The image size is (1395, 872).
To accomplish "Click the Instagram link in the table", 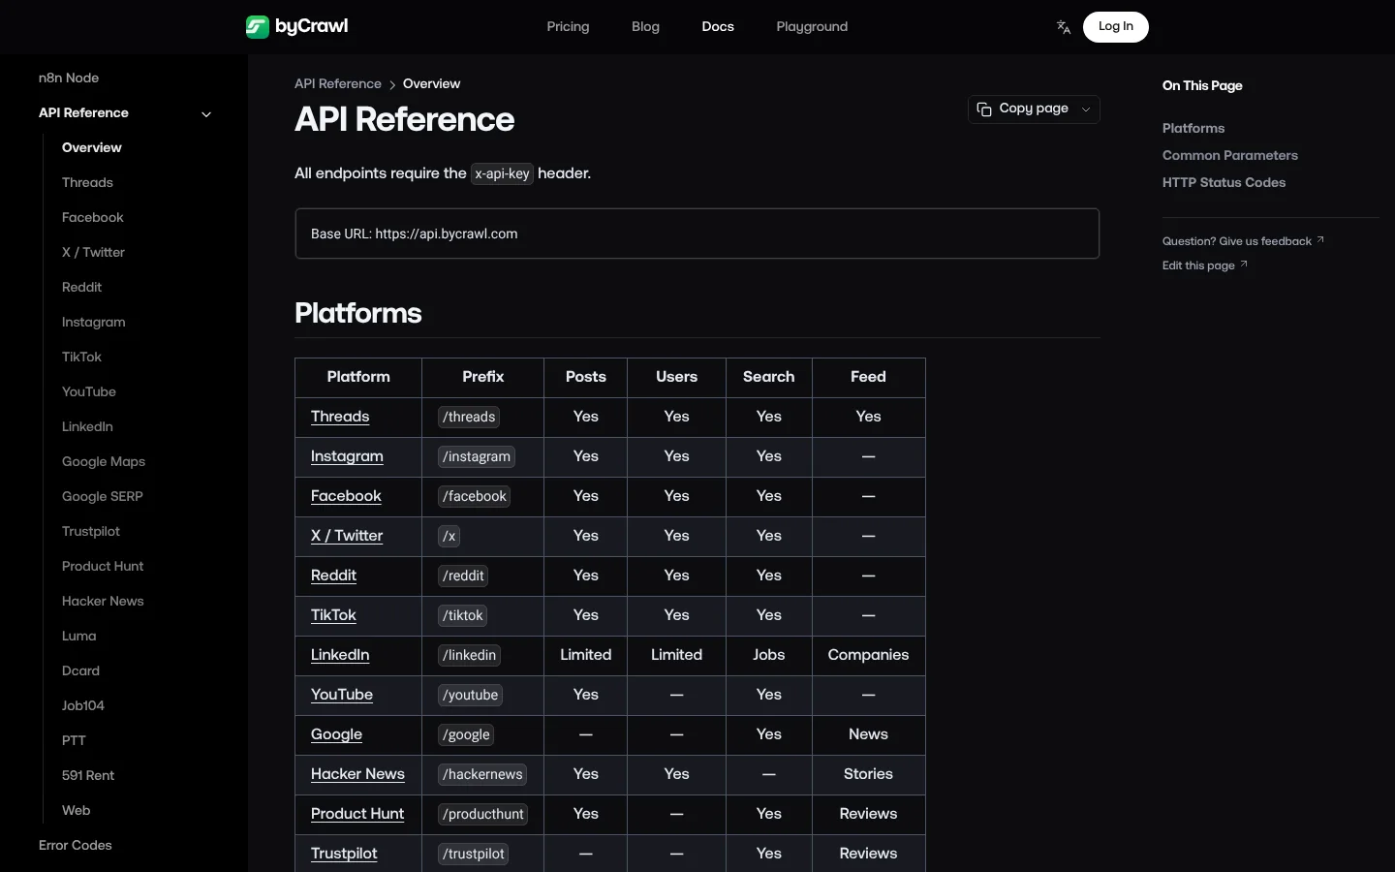I will (347, 456).
